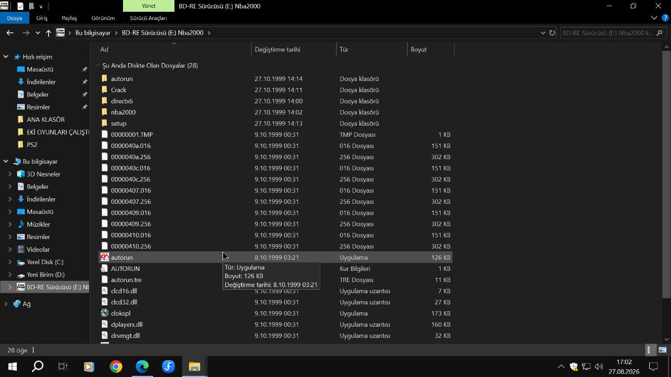The width and height of the screenshot is (671, 377).
Task: Click the forward navigation arrow
Action: 26,33
